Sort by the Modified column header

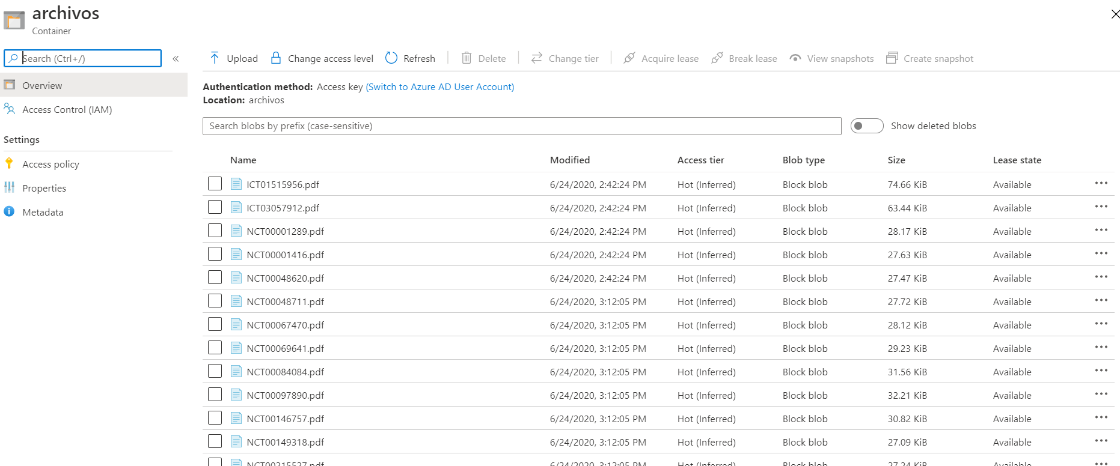coord(569,160)
